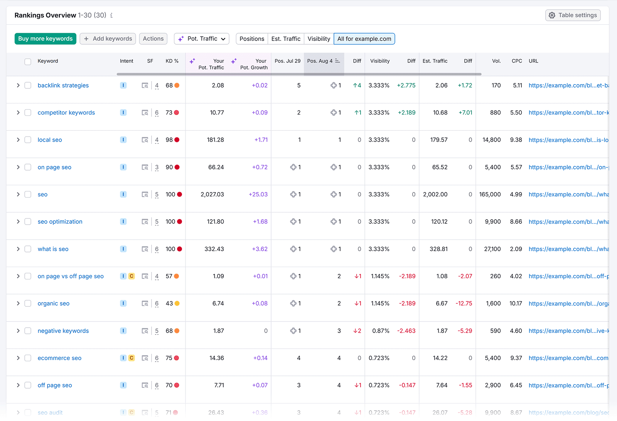Check the checkbox for "backlink strategies"
This screenshot has width=617, height=421.
coord(27,85)
